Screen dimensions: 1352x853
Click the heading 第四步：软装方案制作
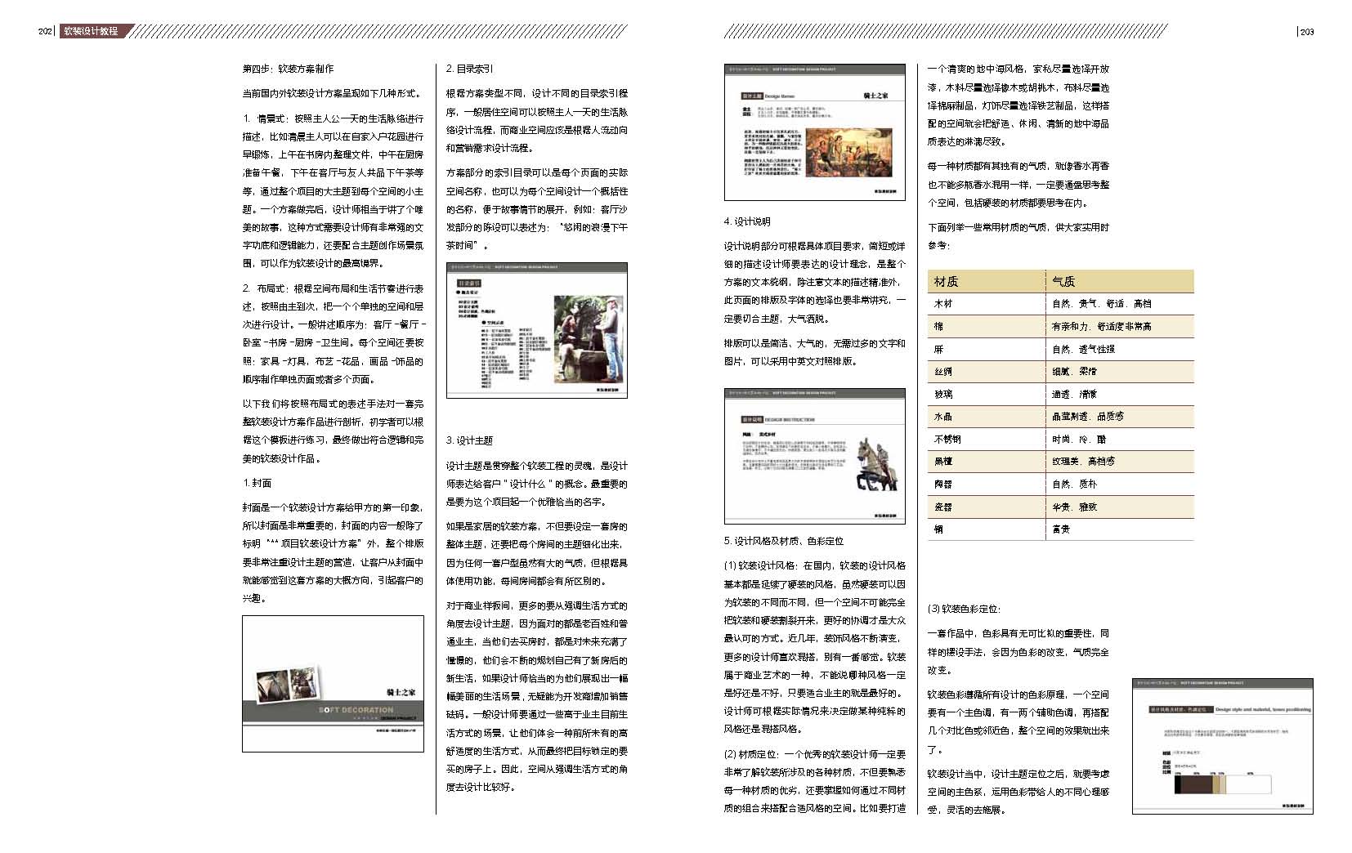click(288, 69)
